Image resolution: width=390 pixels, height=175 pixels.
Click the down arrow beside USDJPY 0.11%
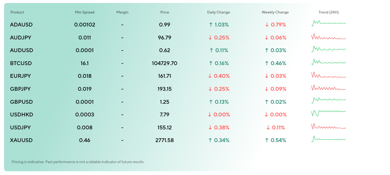268,127
